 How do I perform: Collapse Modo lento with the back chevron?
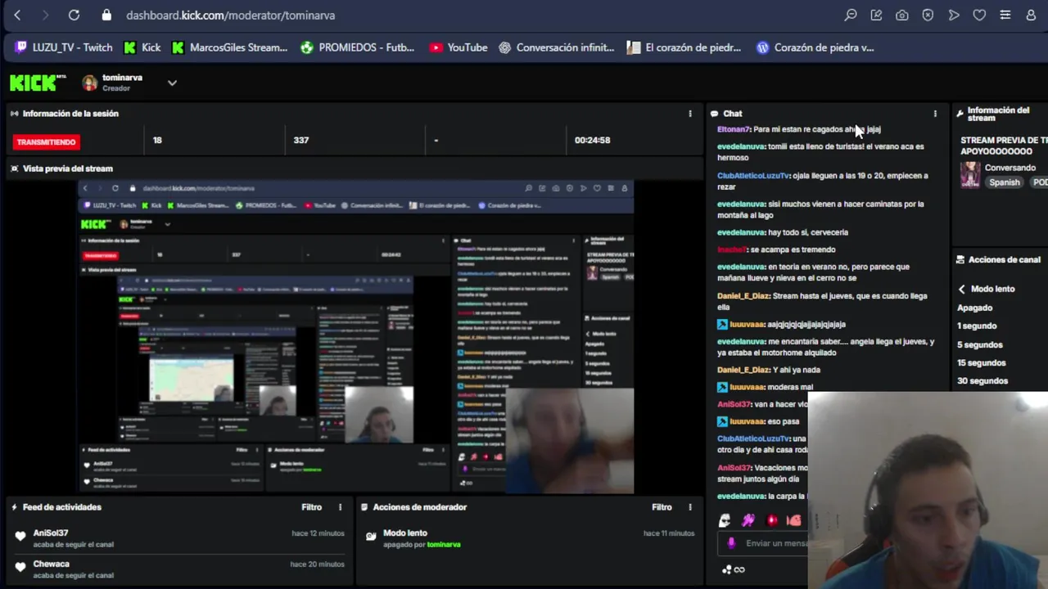point(962,289)
